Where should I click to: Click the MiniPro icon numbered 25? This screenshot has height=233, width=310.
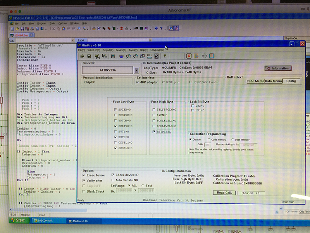point(135,56)
